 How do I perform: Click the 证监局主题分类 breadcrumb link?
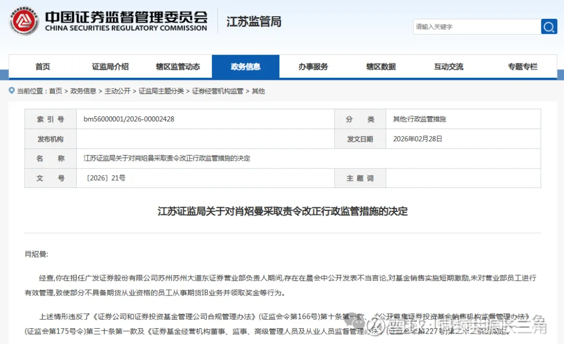(161, 91)
